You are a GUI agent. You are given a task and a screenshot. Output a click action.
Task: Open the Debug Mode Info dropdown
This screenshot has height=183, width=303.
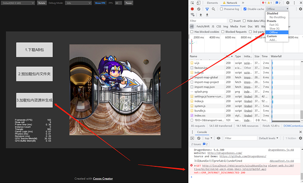78,3
